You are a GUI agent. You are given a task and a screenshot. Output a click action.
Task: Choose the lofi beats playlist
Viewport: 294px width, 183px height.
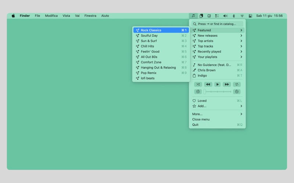coord(148,78)
